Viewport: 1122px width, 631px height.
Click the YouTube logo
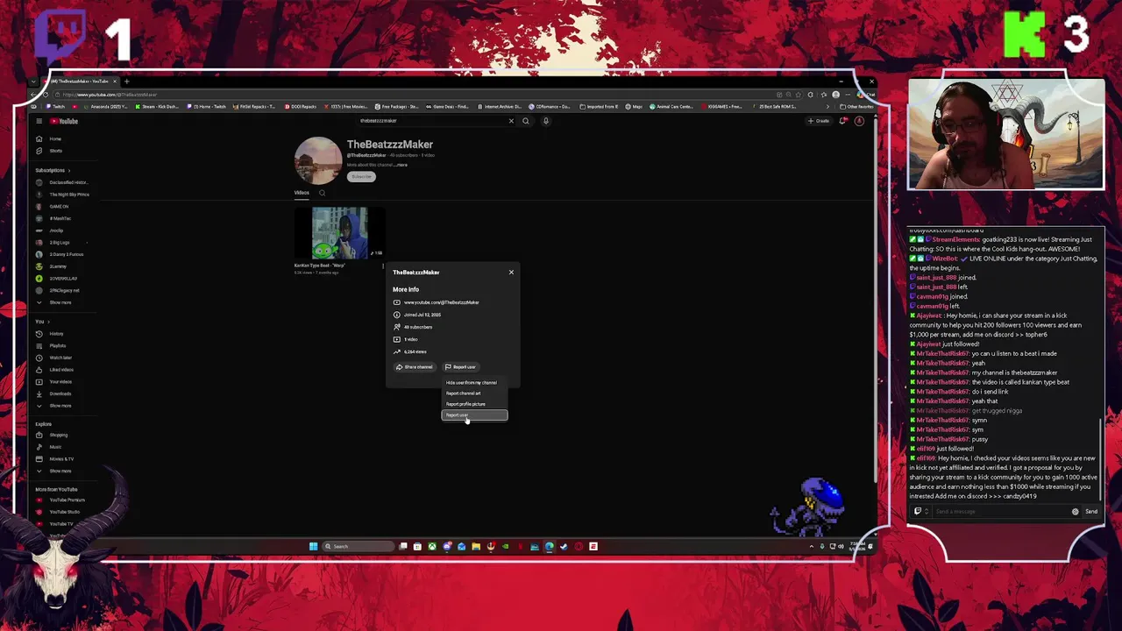pos(65,121)
